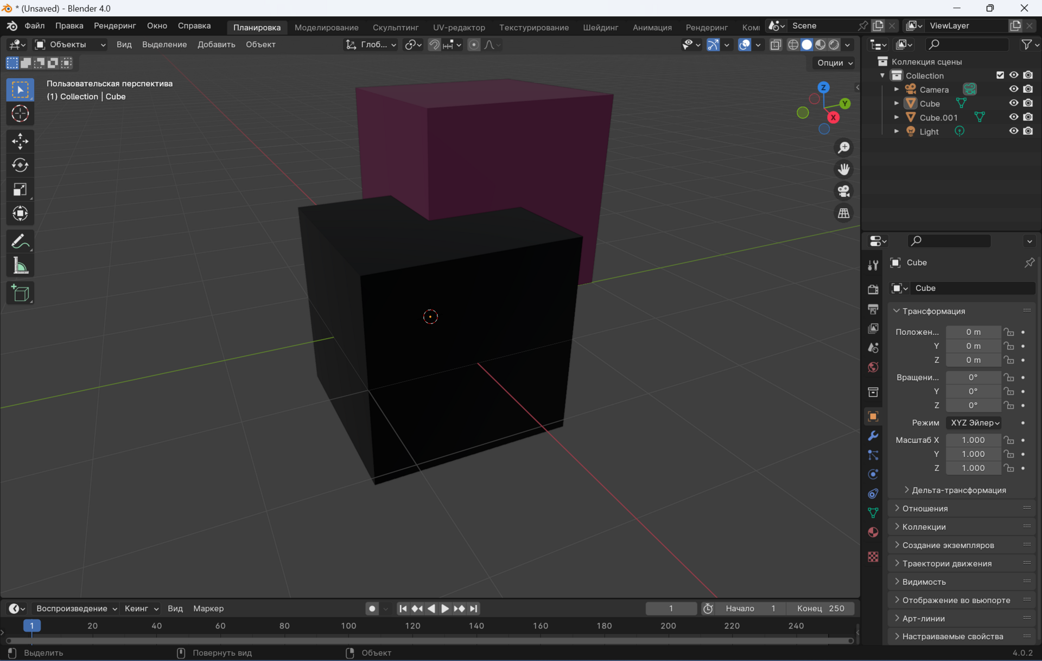
Task: Activate the Transform tool
Action: pos(21,213)
